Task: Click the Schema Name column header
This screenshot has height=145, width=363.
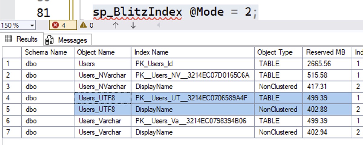Action: [x=48, y=52]
